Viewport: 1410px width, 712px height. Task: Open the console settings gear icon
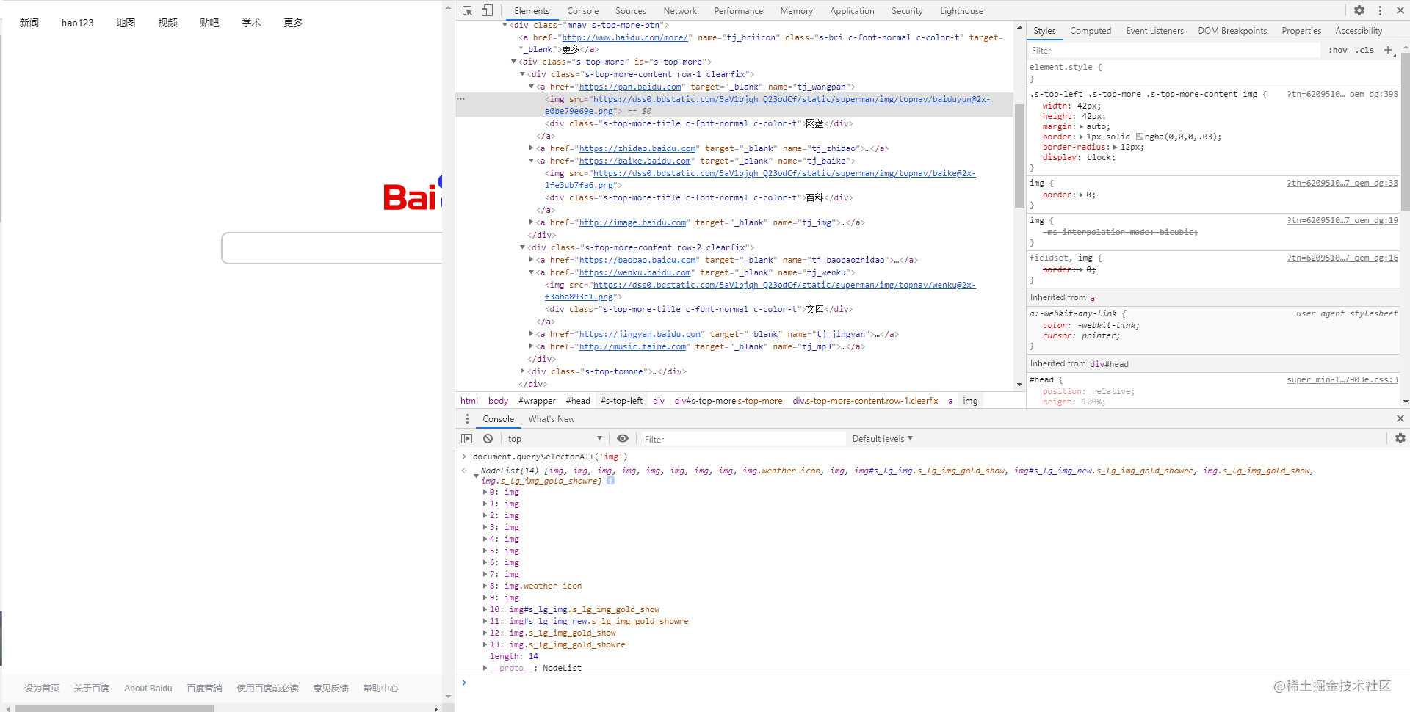click(1400, 438)
